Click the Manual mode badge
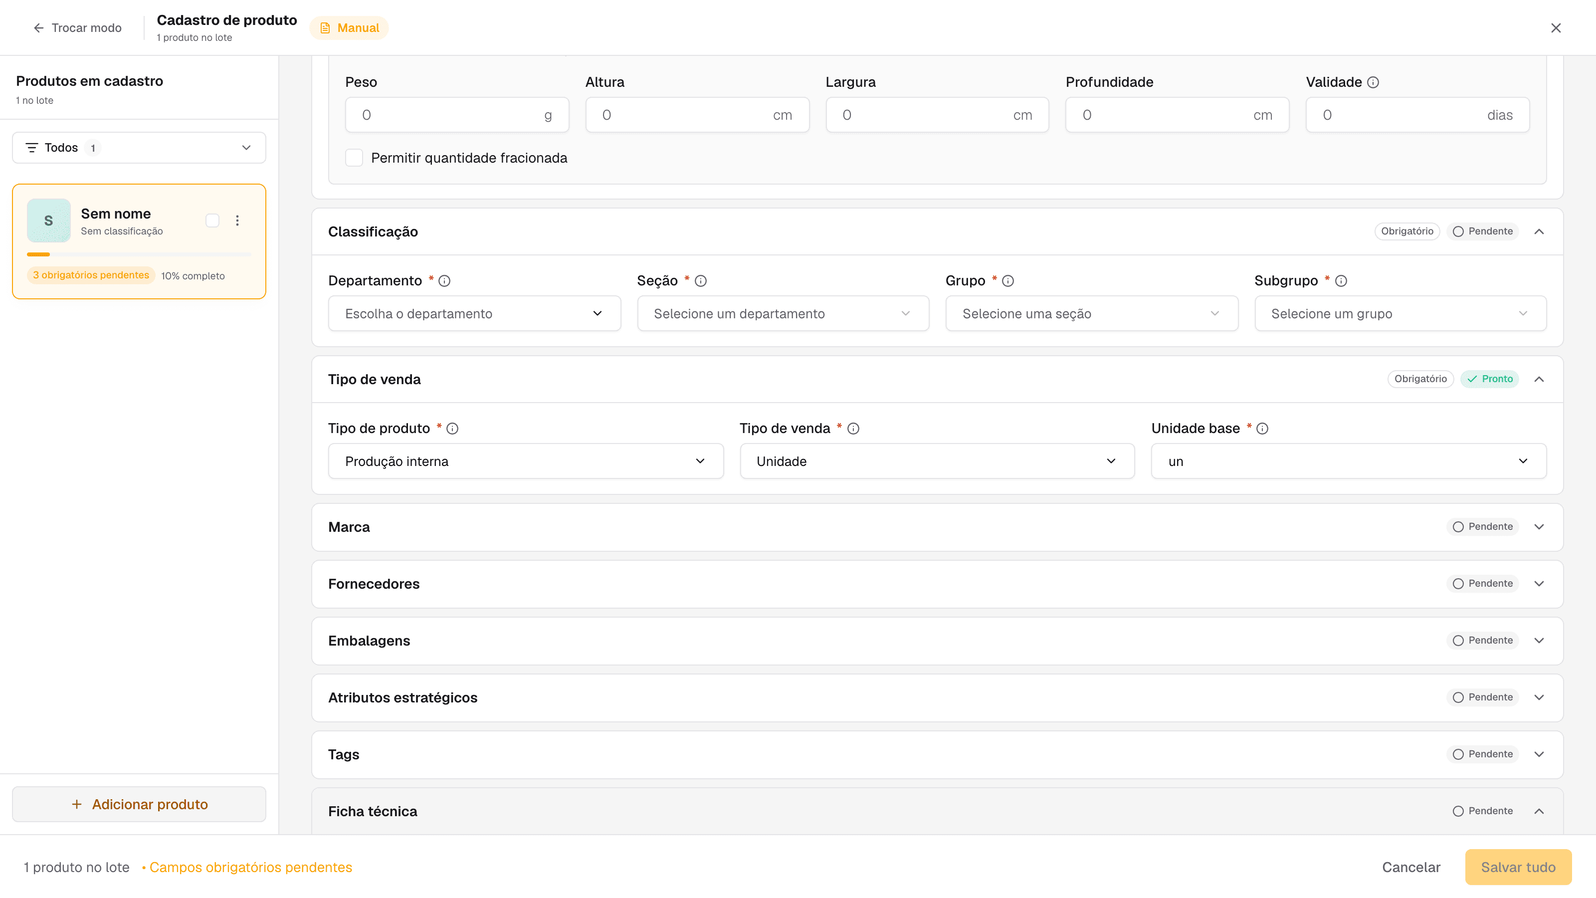 coord(350,28)
